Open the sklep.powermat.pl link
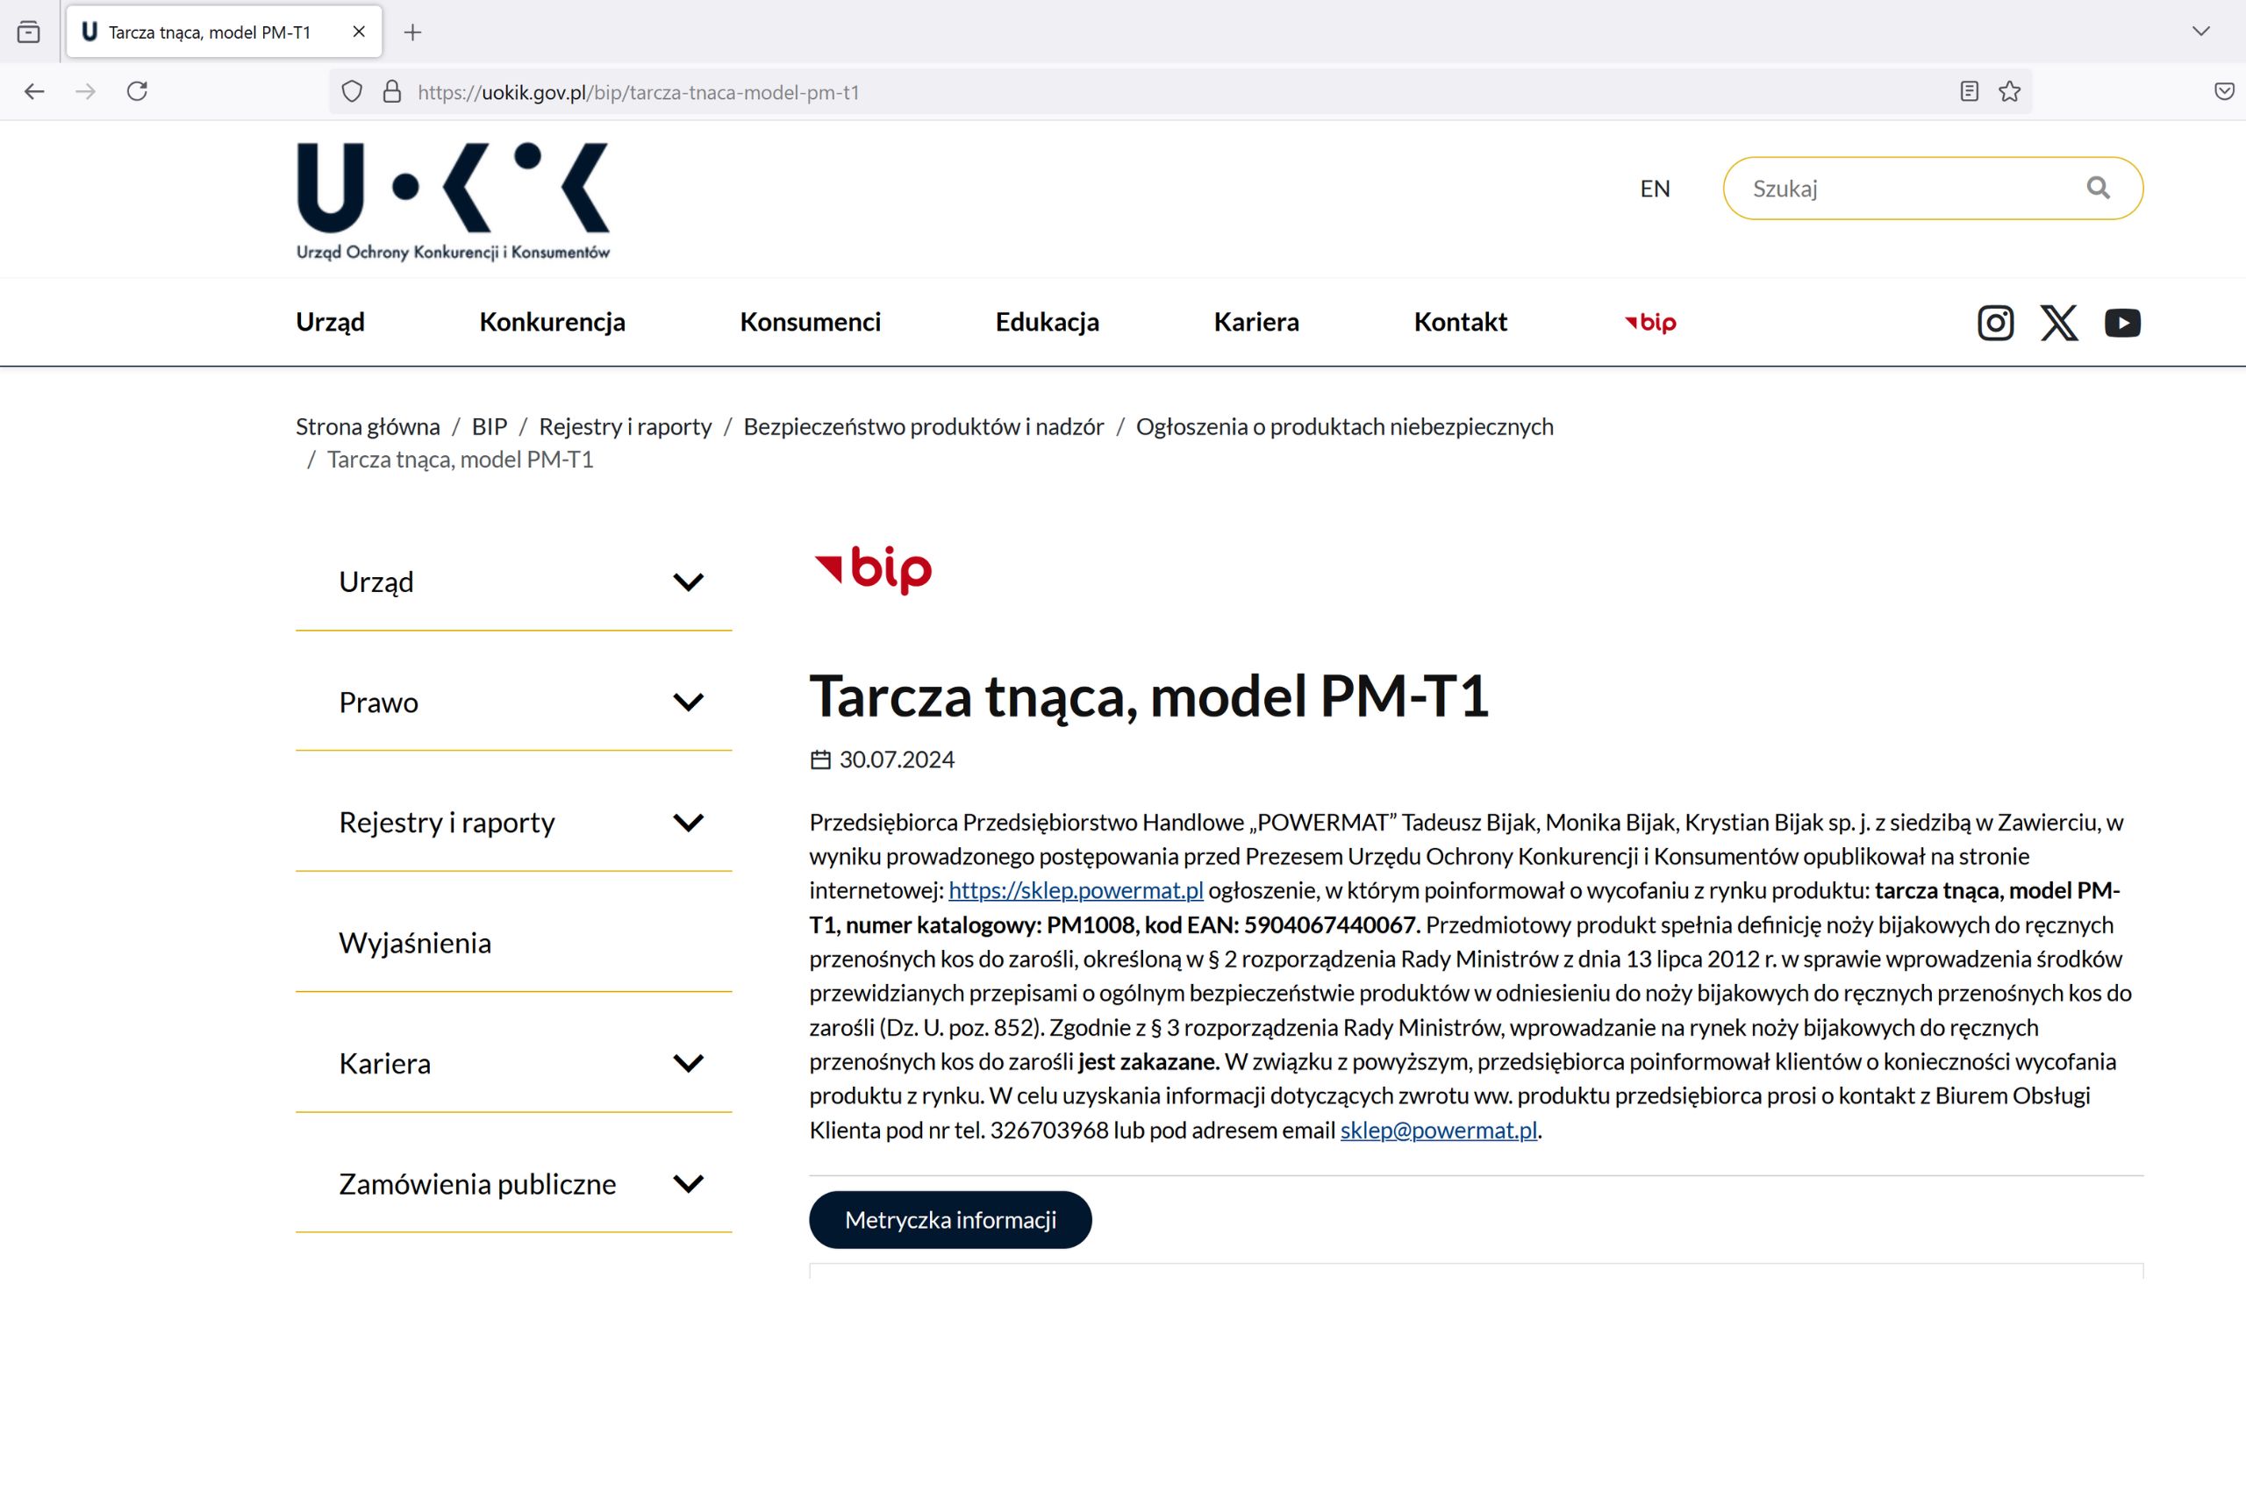This screenshot has width=2246, height=1498. [x=1076, y=890]
